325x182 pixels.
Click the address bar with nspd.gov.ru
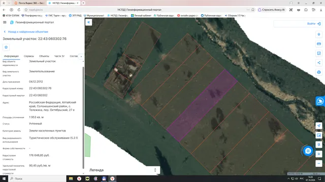point(36,10)
